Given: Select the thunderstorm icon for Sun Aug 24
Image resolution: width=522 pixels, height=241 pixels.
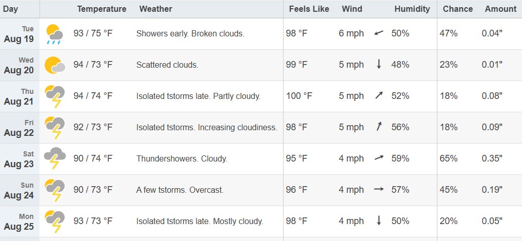Looking at the screenshot, I should (54, 190).
